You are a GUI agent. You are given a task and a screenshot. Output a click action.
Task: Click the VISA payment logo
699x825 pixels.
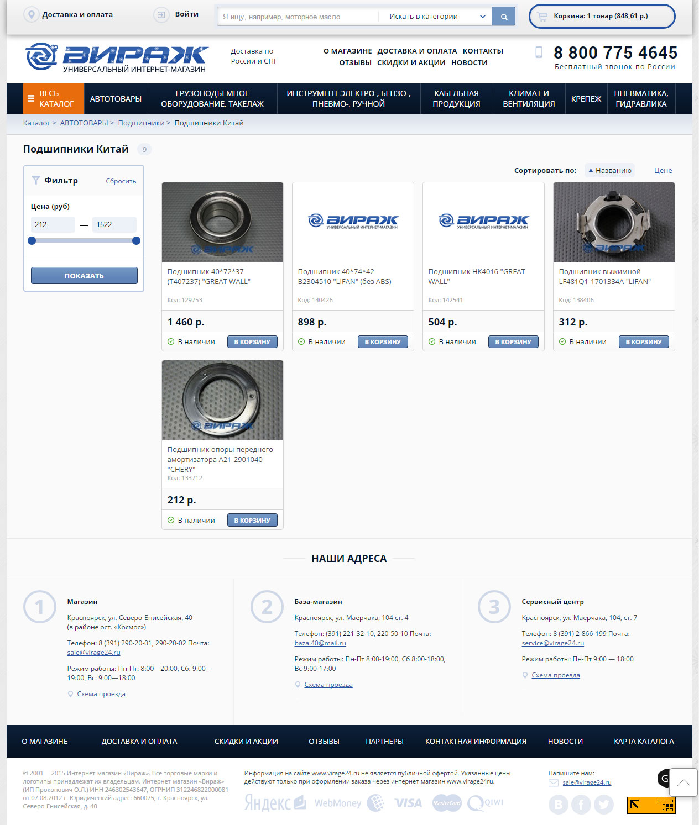(x=408, y=803)
